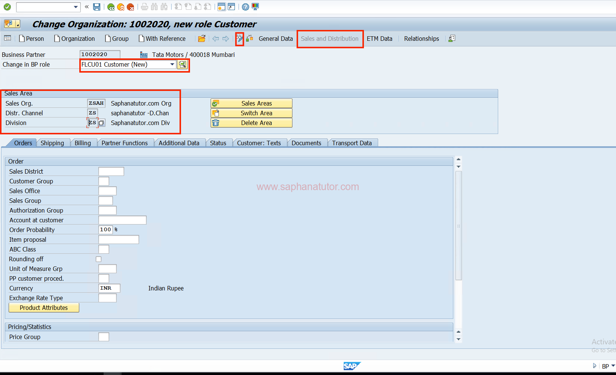
Task: Open the command field dropdown
Action: 76,7
